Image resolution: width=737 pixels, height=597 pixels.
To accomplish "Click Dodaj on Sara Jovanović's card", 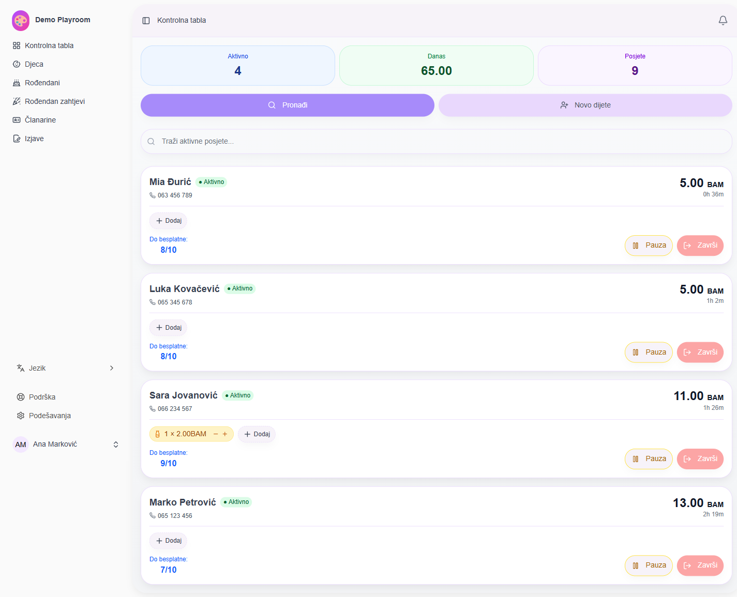I will click(257, 434).
